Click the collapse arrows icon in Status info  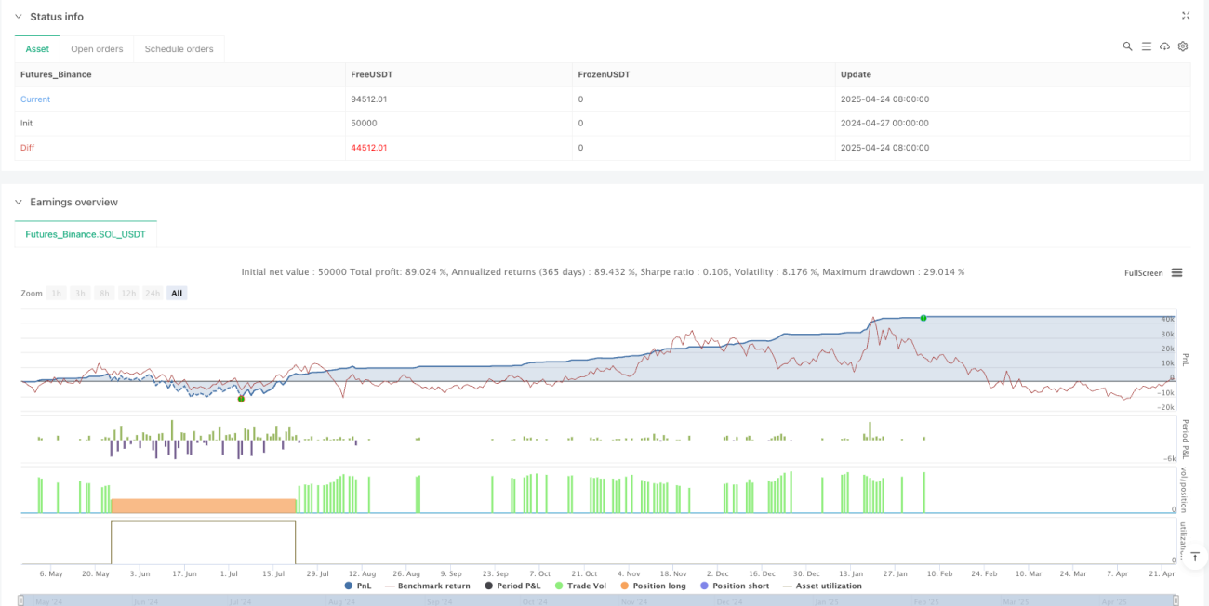coord(1186,16)
